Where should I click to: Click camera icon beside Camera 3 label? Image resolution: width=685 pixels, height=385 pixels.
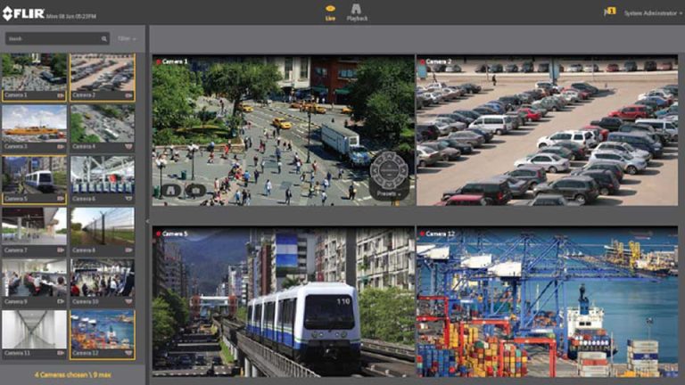(61, 146)
